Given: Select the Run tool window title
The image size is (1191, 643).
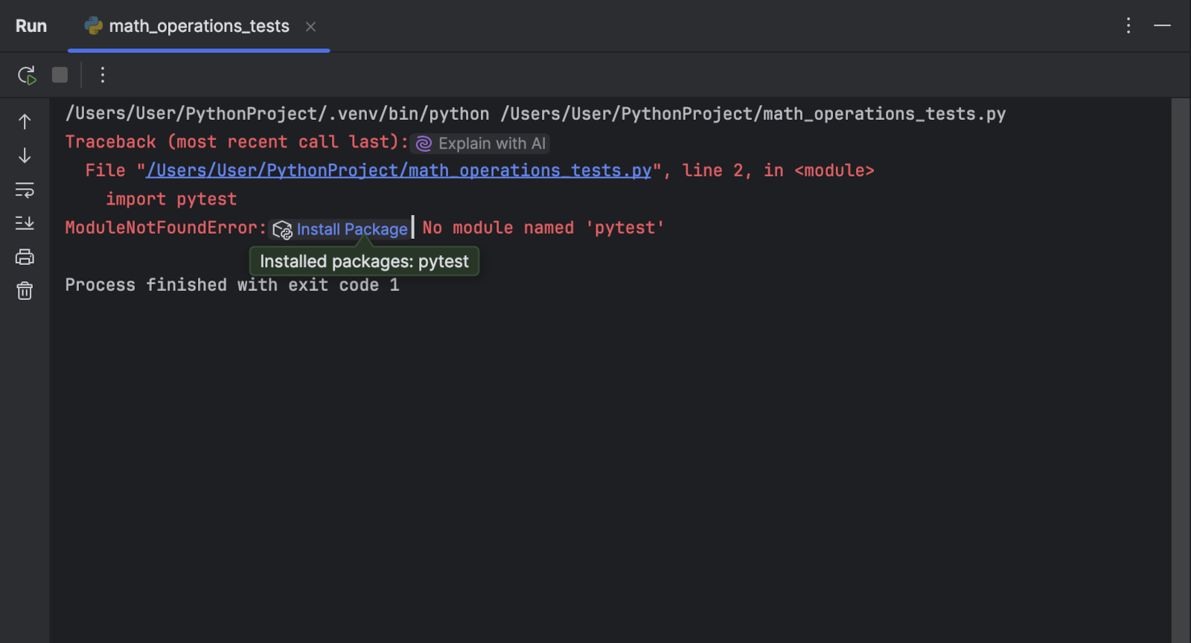Looking at the screenshot, I should (31, 26).
